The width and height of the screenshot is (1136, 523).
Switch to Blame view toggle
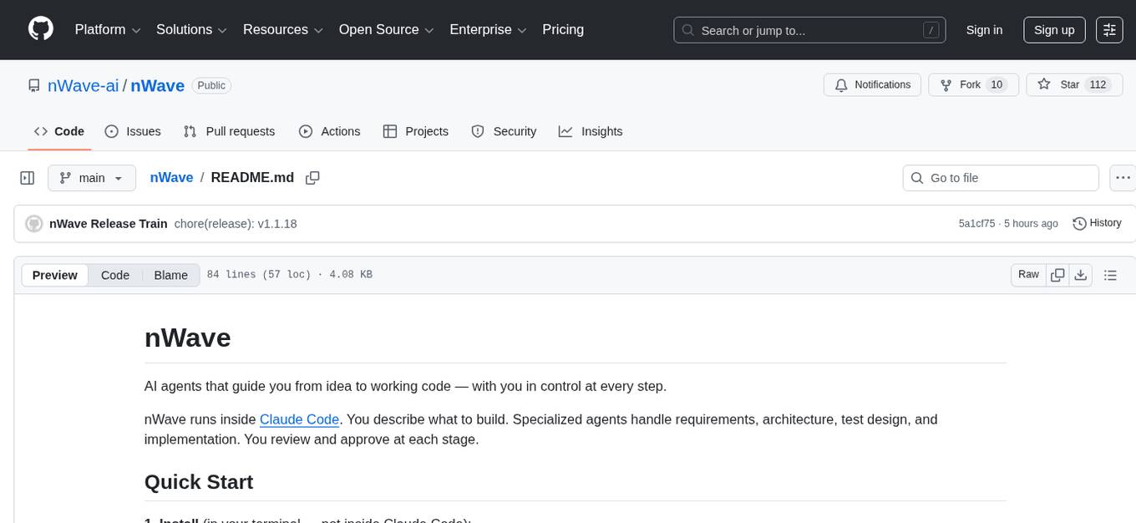point(170,275)
